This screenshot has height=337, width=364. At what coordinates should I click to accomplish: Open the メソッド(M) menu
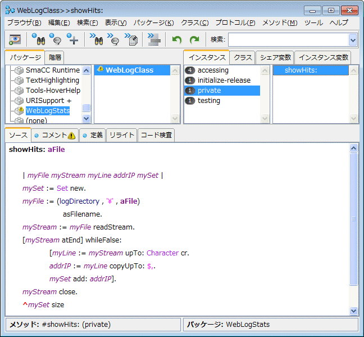280,23
